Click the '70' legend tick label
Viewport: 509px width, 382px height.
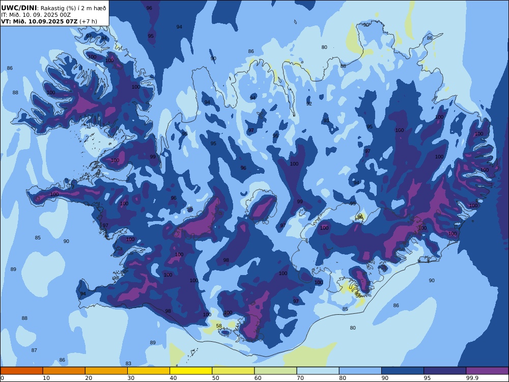(x=300, y=378)
